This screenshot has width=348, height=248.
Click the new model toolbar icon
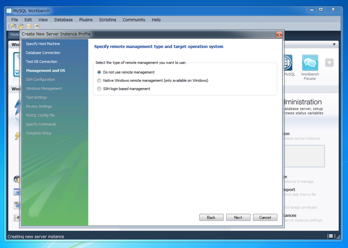(13, 27)
